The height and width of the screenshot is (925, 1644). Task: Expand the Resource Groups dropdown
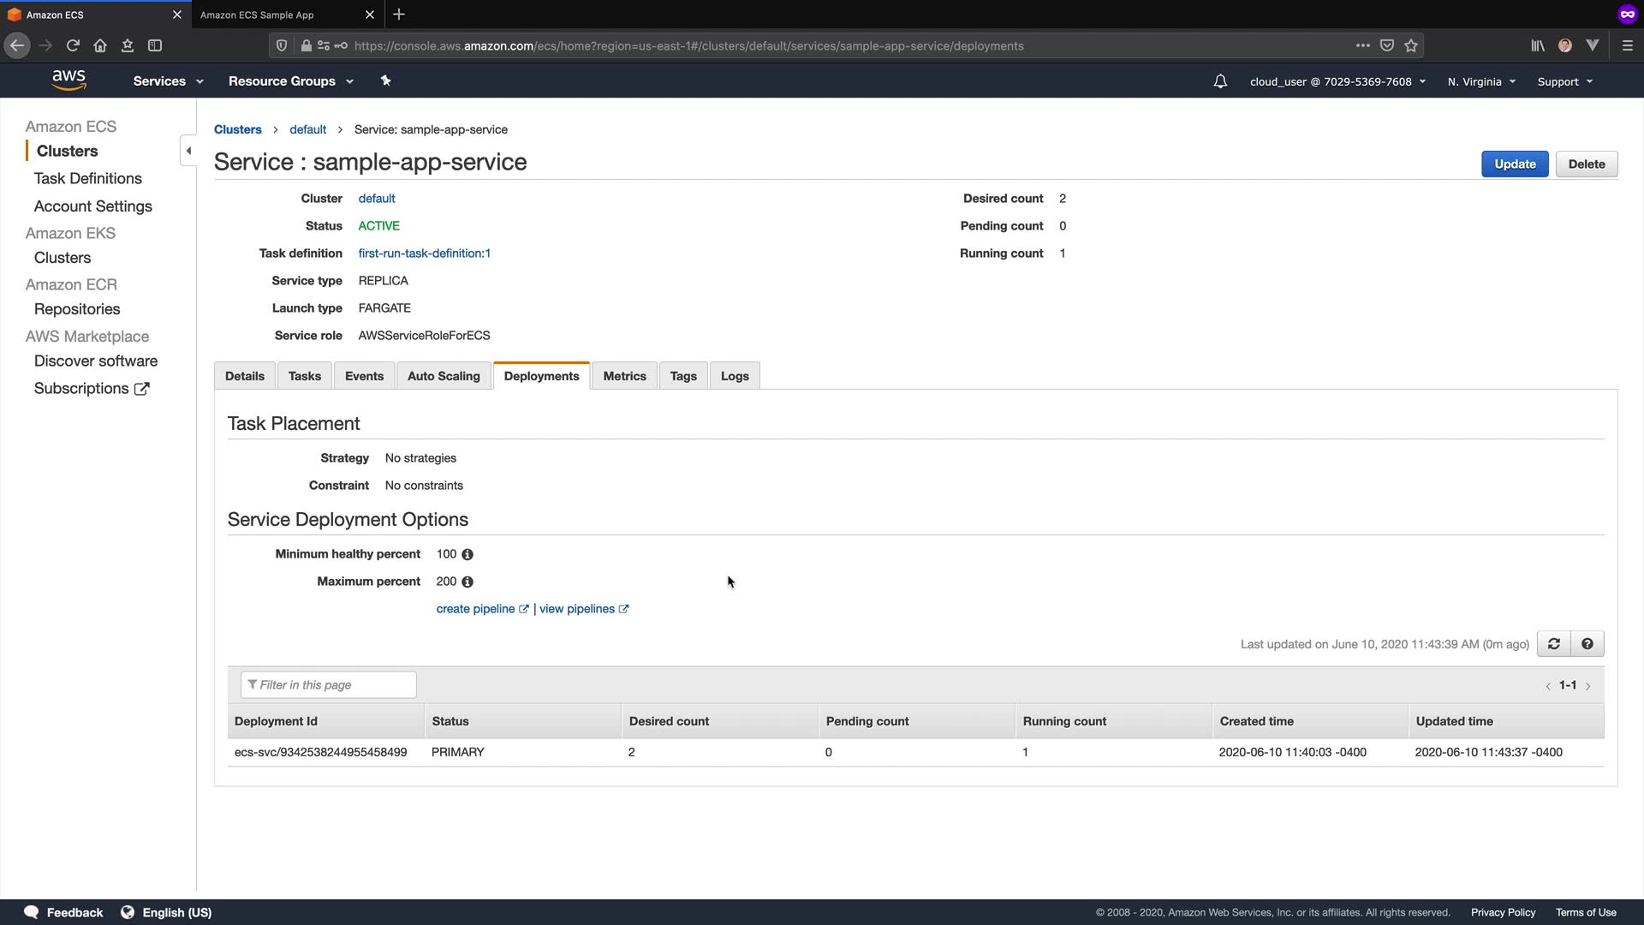290,81
